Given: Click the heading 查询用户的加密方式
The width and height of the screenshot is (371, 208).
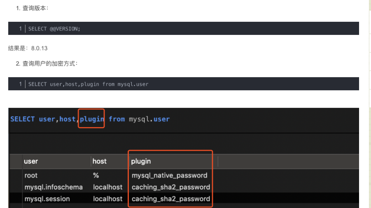Looking at the screenshot, I should tap(50, 64).
